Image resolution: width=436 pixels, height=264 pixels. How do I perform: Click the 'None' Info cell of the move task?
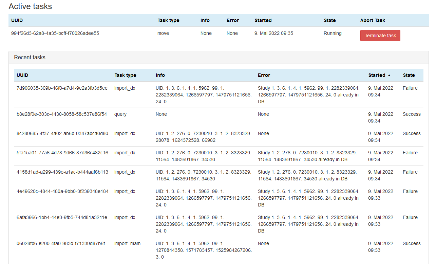click(206, 33)
